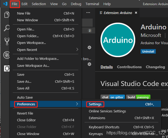Click the Arduino extension logo
The width and height of the screenshot is (168, 138).
click(x=118, y=40)
